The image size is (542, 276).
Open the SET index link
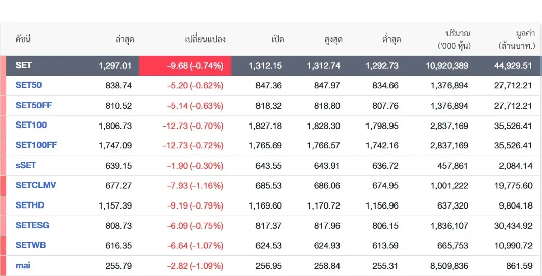point(23,65)
